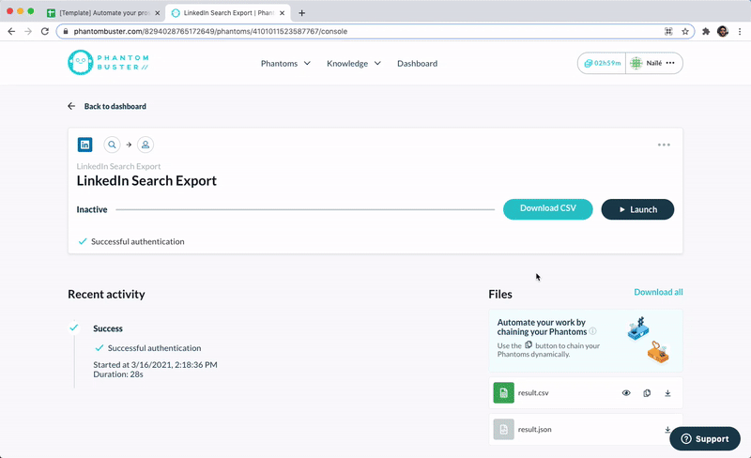Click the result.json file name
The width and height of the screenshot is (751, 458).
[534, 429]
